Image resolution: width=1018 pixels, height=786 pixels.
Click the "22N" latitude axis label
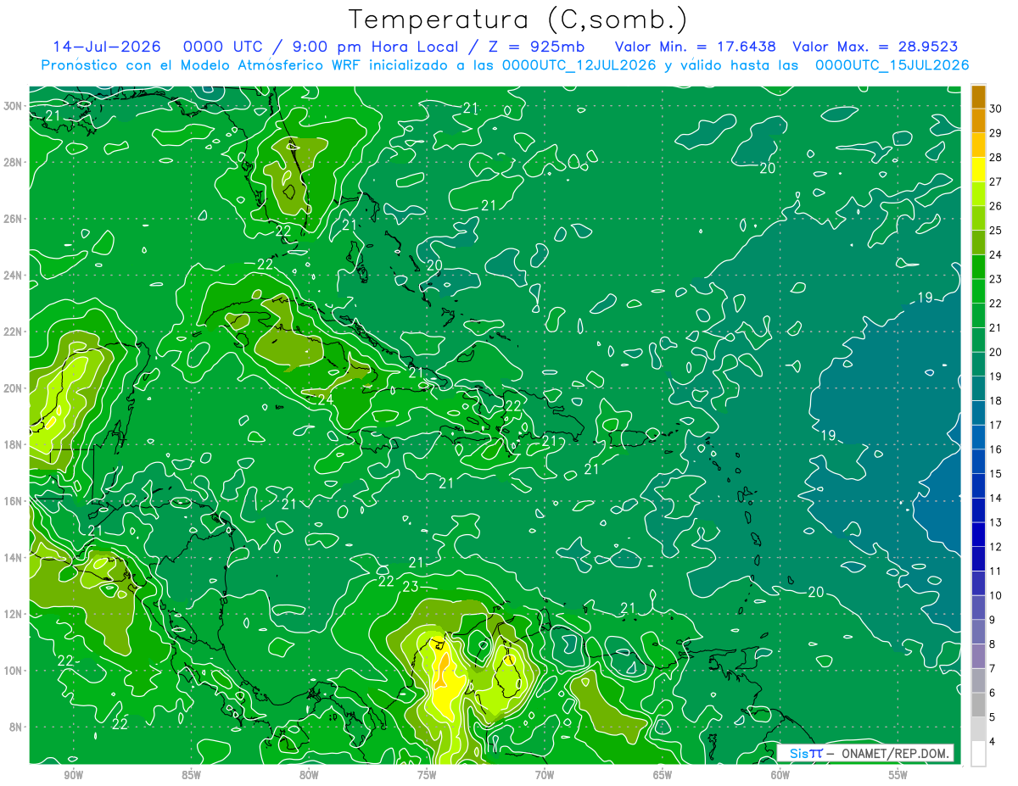point(14,332)
